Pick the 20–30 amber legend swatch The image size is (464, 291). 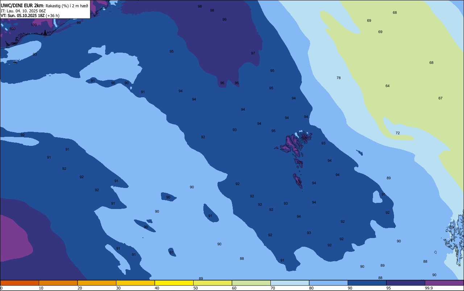click(x=97, y=283)
